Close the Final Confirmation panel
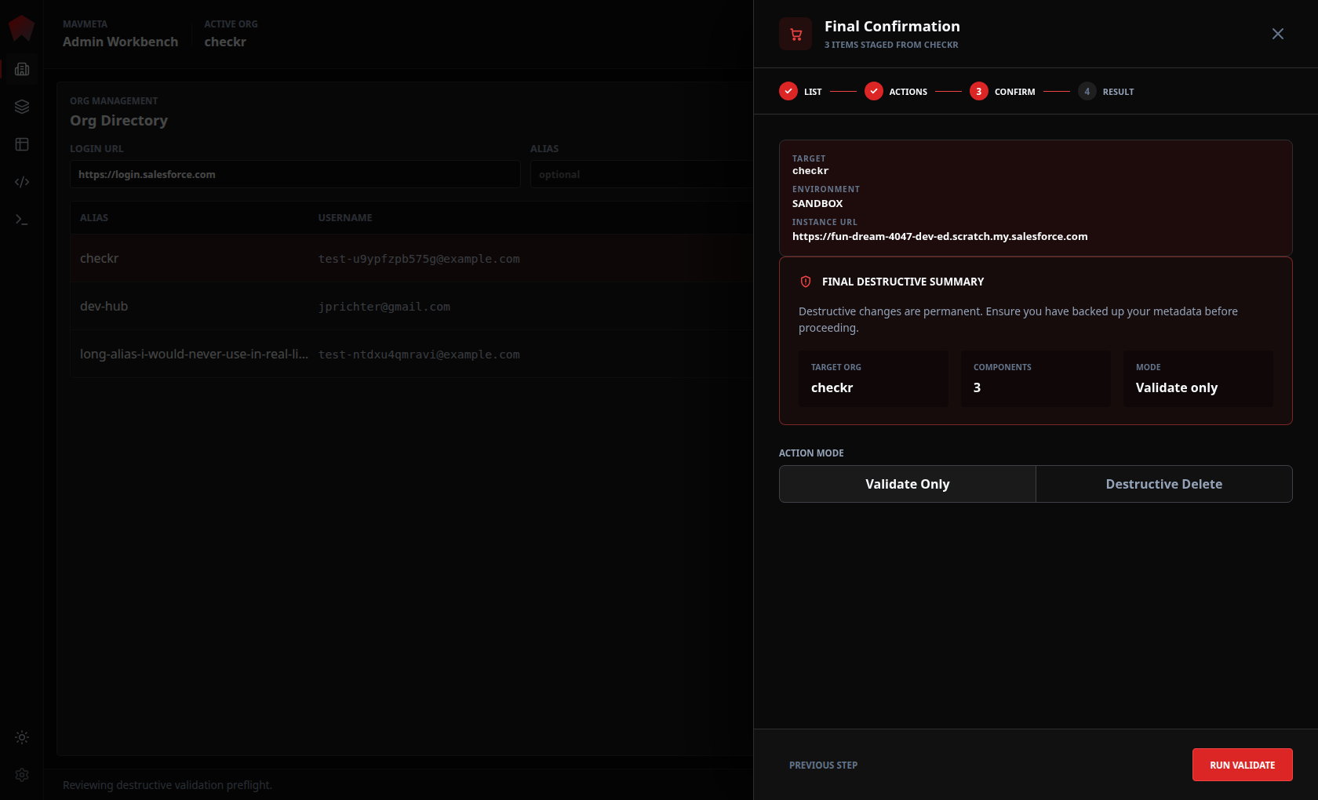The width and height of the screenshot is (1318, 800). 1277,34
